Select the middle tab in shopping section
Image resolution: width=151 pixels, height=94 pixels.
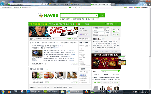point(106,74)
